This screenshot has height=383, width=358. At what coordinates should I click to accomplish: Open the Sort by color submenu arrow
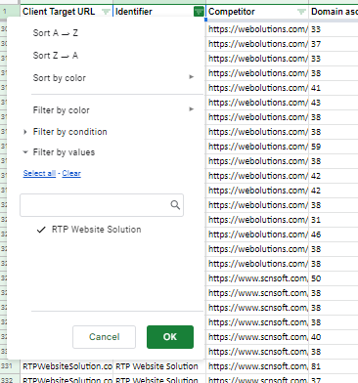192,77
